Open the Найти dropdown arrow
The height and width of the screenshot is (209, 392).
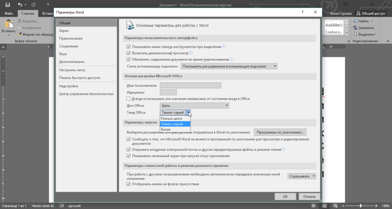(372, 21)
